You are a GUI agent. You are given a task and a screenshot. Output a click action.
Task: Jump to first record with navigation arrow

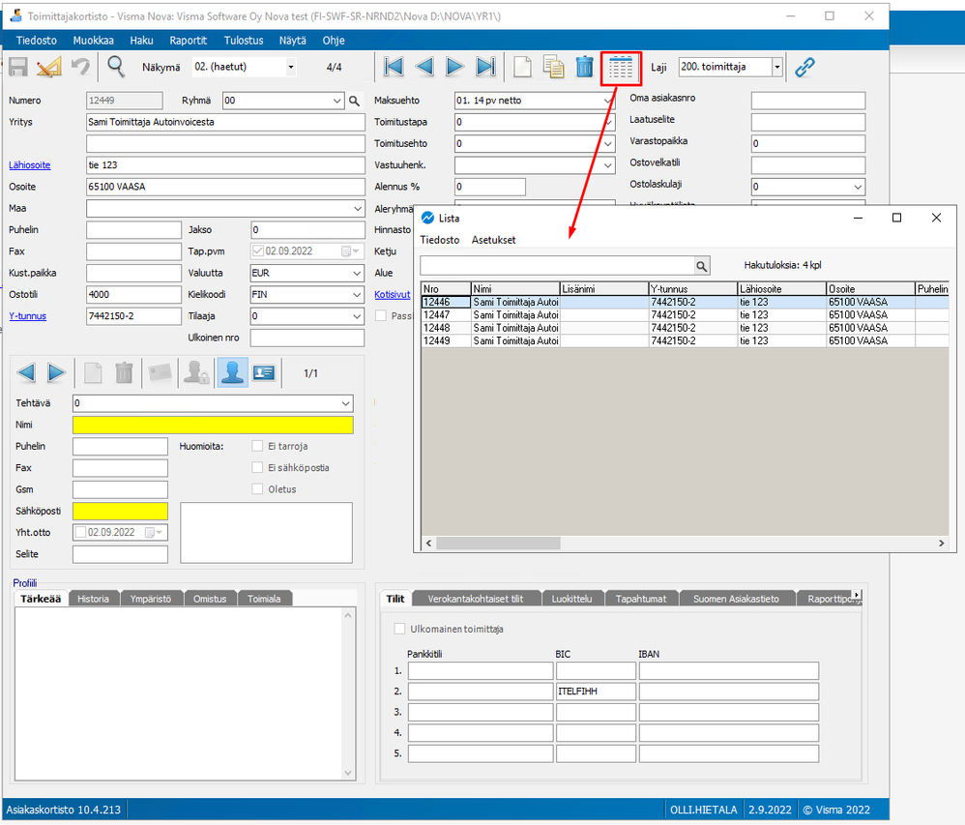click(394, 67)
